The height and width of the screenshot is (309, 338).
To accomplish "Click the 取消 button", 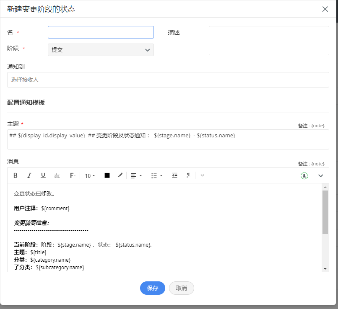I will [x=182, y=288].
